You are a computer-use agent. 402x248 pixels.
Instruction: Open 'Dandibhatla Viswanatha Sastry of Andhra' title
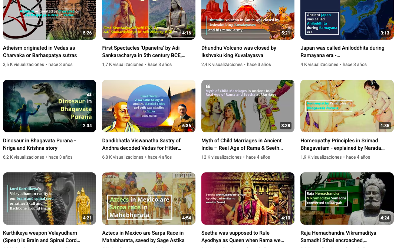142,144
